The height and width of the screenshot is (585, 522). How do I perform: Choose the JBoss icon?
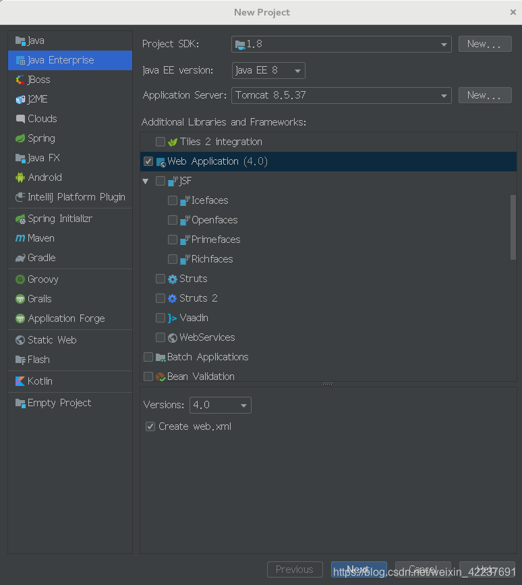20,80
